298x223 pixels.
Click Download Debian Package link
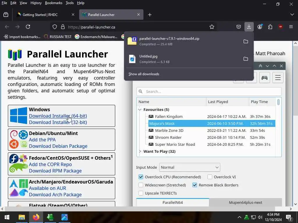58,146
